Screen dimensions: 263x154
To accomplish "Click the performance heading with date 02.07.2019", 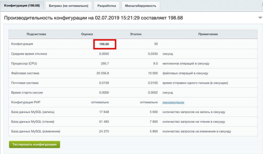I will click(93, 18).
